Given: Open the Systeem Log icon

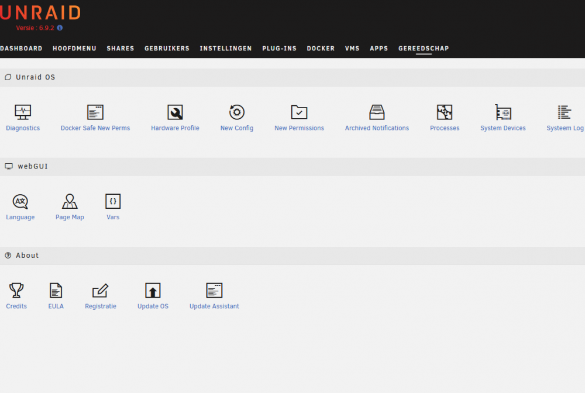Looking at the screenshot, I should (564, 112).
